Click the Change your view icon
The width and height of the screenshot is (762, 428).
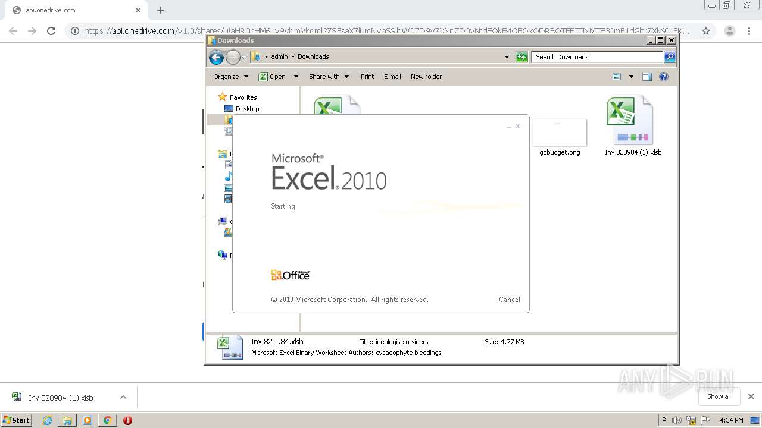[x=617, y=77]
